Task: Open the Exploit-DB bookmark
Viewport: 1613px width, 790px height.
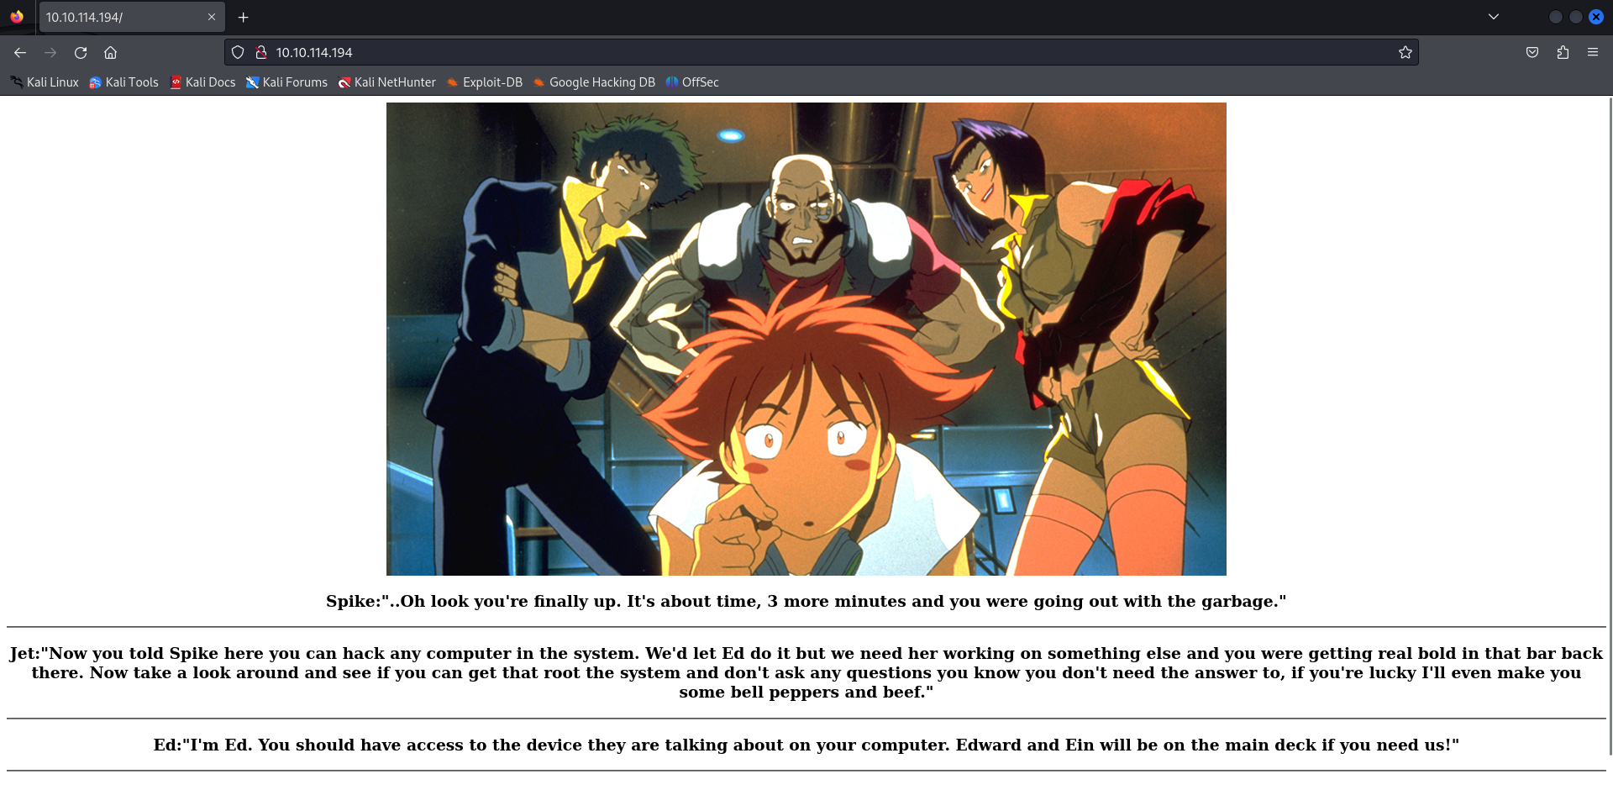Action: point(485,82)
